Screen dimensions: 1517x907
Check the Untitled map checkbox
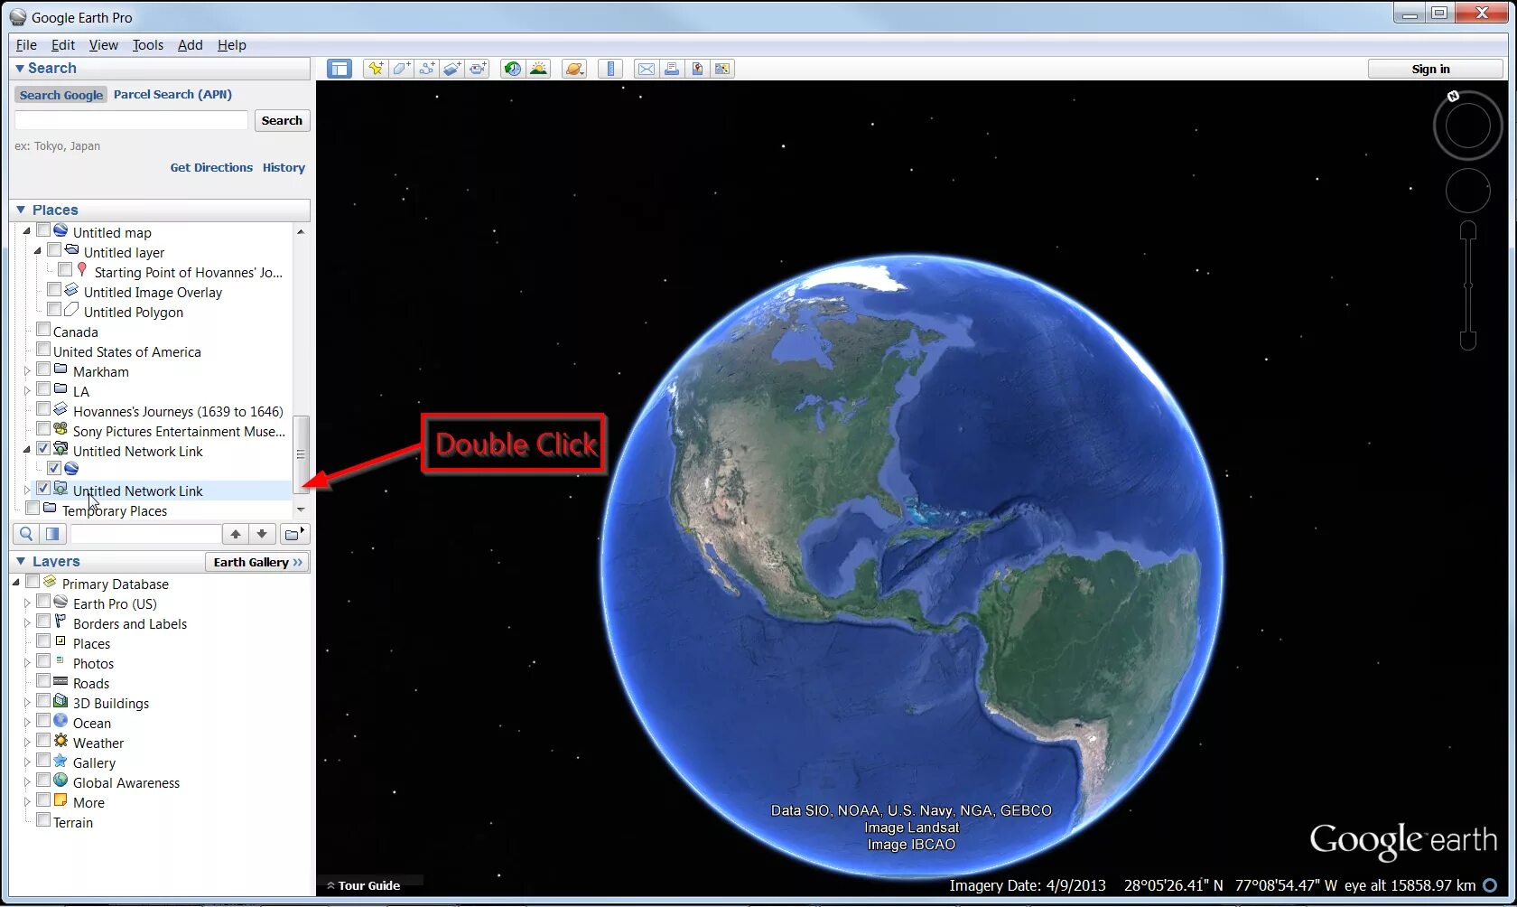tap(43, 231)
